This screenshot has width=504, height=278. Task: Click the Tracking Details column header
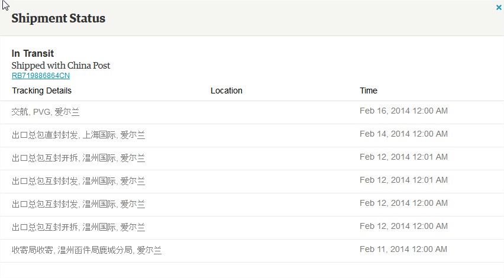(41, 90)
